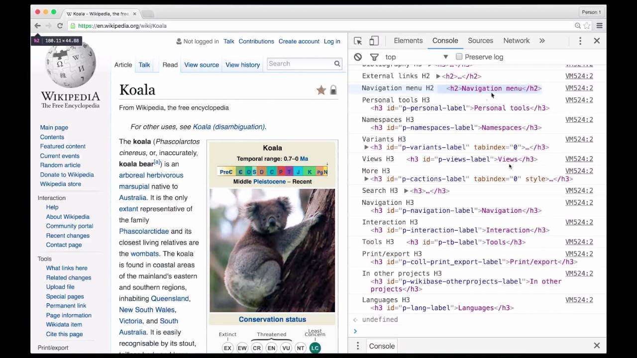Open the top execution context dropdown
Screen dimensions: 637x358
pos(417,57)
